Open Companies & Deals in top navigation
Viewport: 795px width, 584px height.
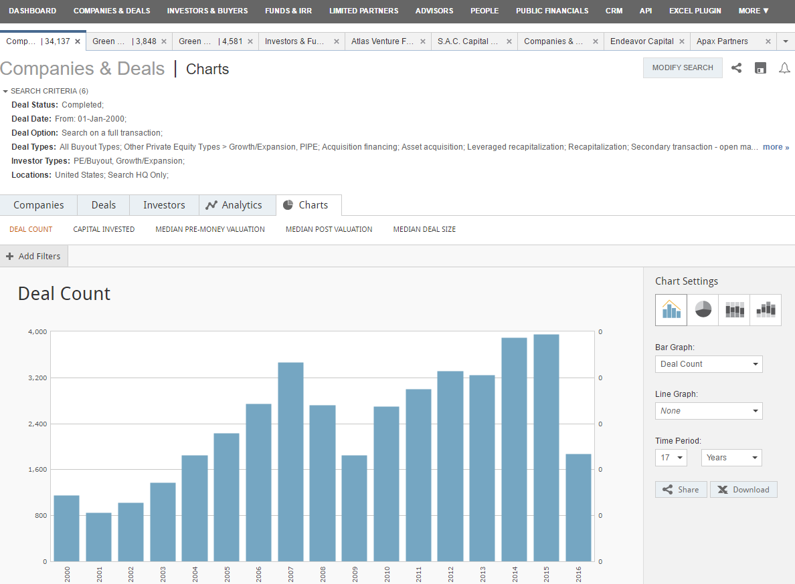[x=112, y=11]
